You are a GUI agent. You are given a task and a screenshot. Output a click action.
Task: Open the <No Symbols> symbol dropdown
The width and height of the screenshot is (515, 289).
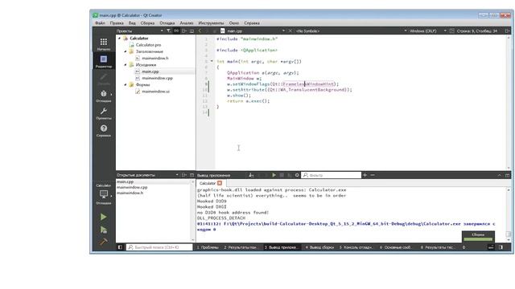tap(352, 31)
